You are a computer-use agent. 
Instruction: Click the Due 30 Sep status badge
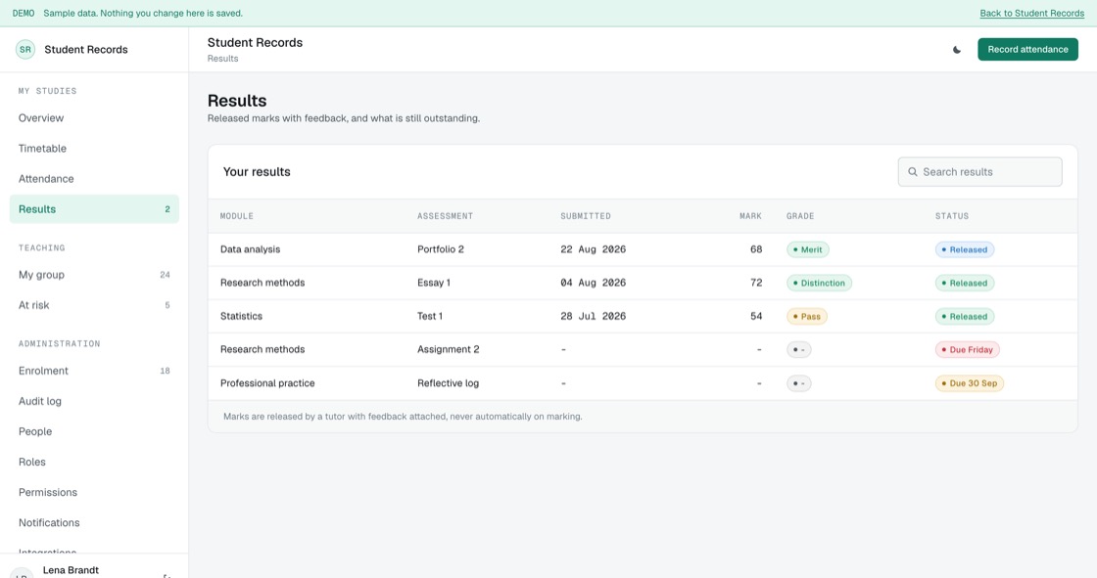pos(969,383)
